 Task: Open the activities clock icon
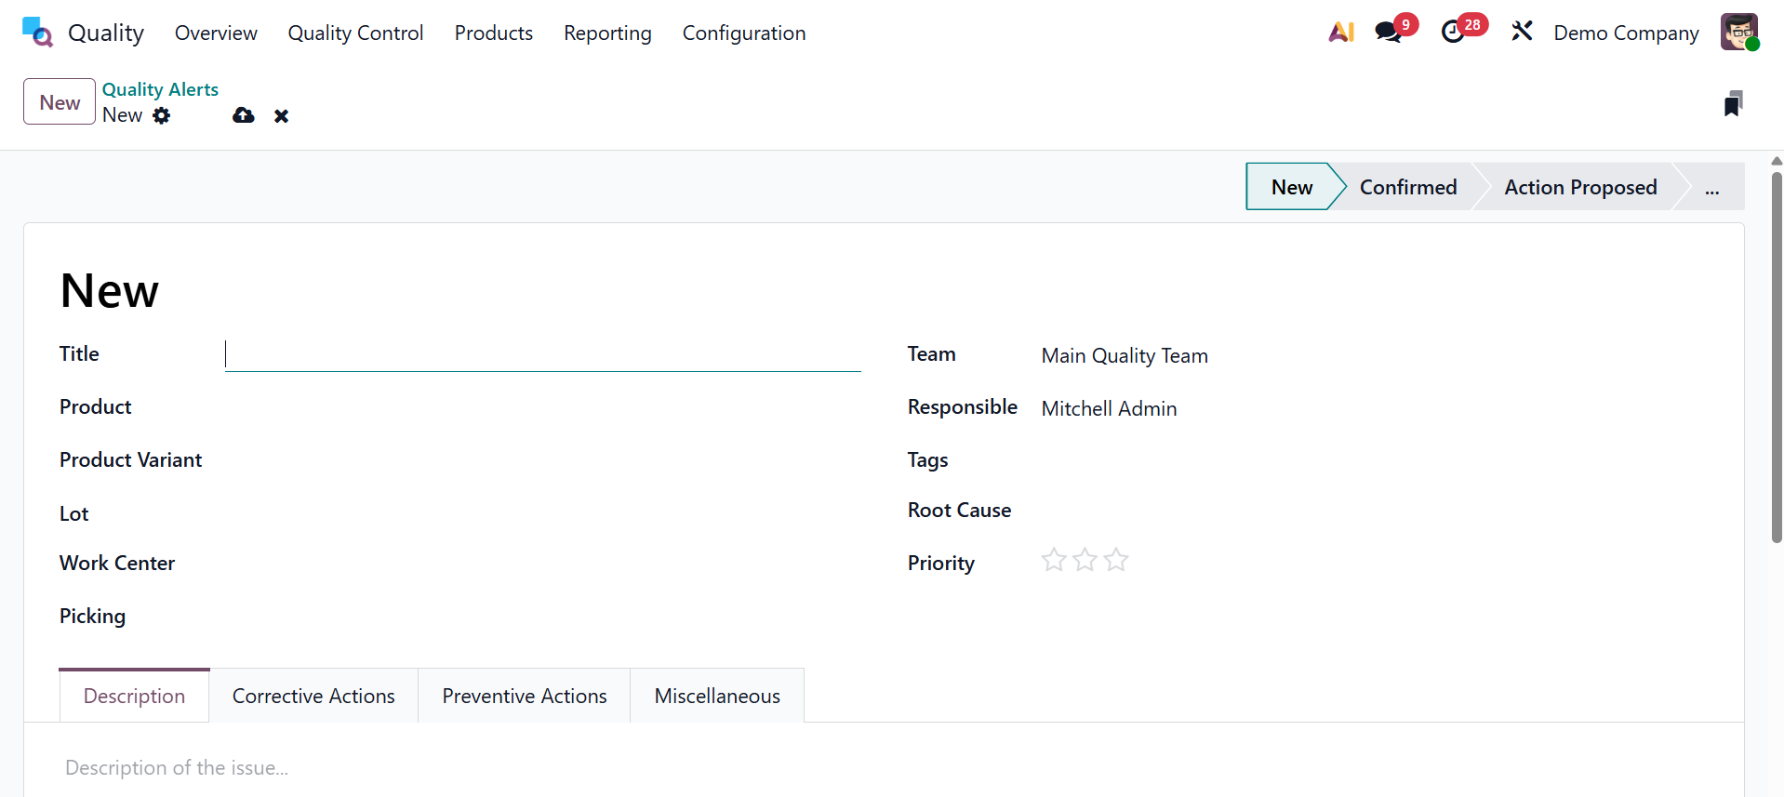point(1453,33)
